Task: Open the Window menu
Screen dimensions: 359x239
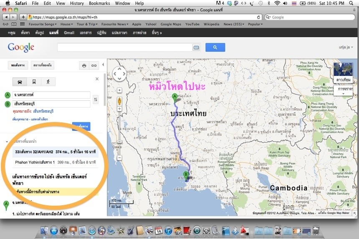Action: click(122, 3)
